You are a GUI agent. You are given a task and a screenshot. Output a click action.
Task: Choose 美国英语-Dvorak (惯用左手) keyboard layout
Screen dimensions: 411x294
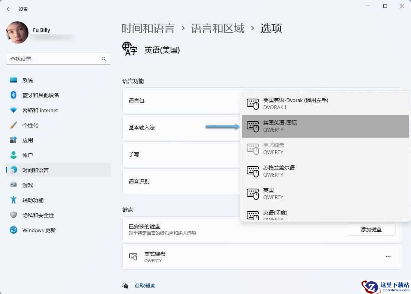325,104
